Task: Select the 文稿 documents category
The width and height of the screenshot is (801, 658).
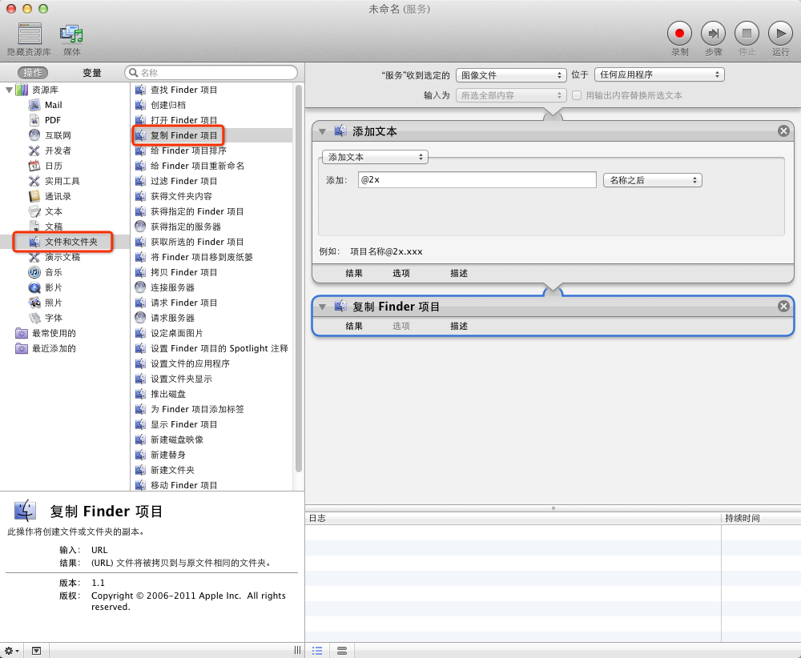Action: tap(54, 227)
